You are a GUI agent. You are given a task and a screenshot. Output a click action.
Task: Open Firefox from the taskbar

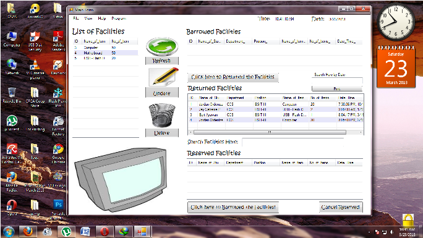[28, 232]
